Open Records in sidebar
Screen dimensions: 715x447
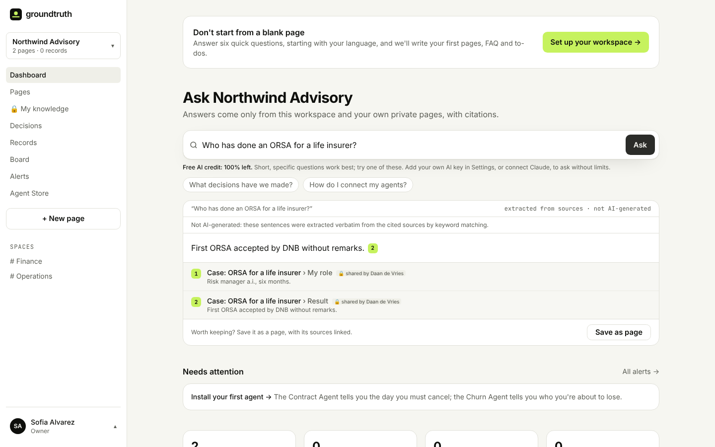click(x=63, y=143)
